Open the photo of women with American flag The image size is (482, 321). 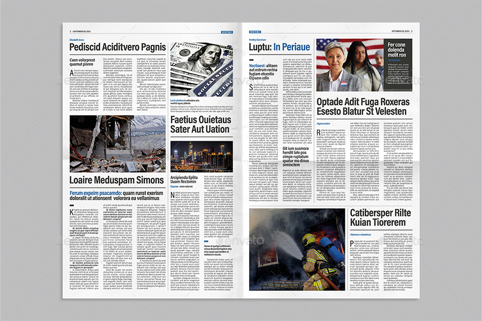348,64
